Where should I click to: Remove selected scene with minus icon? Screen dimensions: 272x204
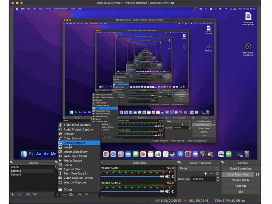click(x=19, y=194)
